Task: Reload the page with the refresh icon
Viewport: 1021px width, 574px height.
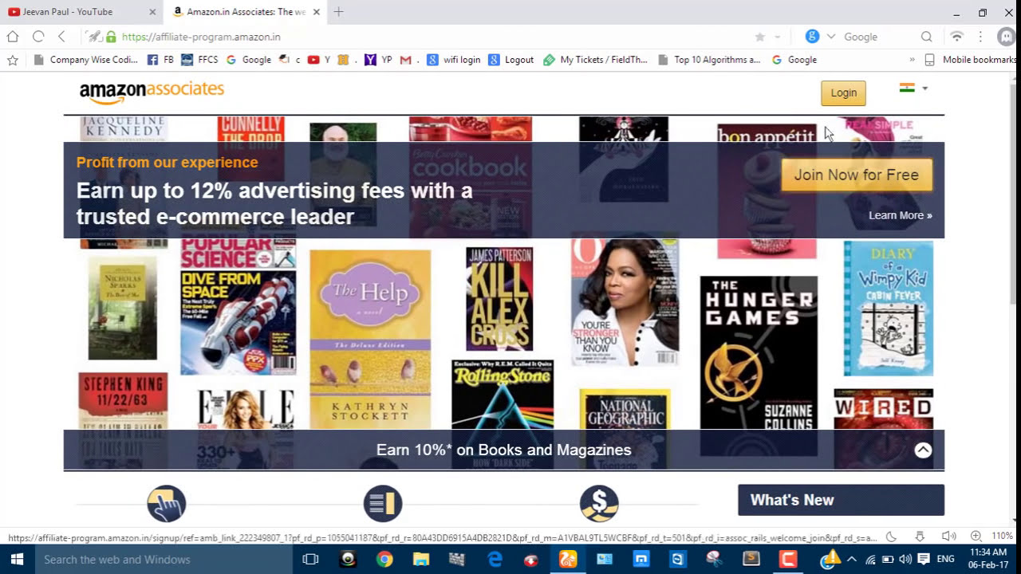Action: coord(37,37)
